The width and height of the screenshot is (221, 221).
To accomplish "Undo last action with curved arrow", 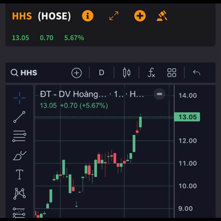I will (x=196, y=73).
